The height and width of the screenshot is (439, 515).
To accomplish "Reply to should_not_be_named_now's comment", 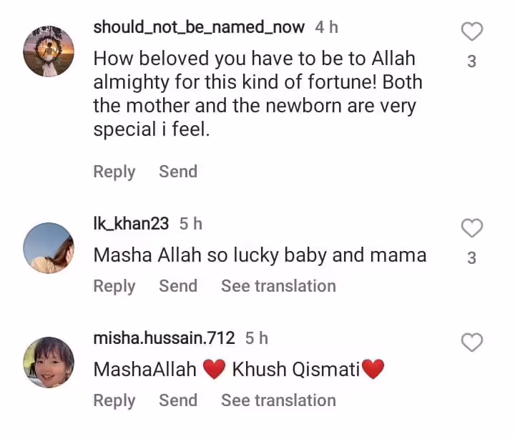I will pyautogui.click(x=114, y=172).
